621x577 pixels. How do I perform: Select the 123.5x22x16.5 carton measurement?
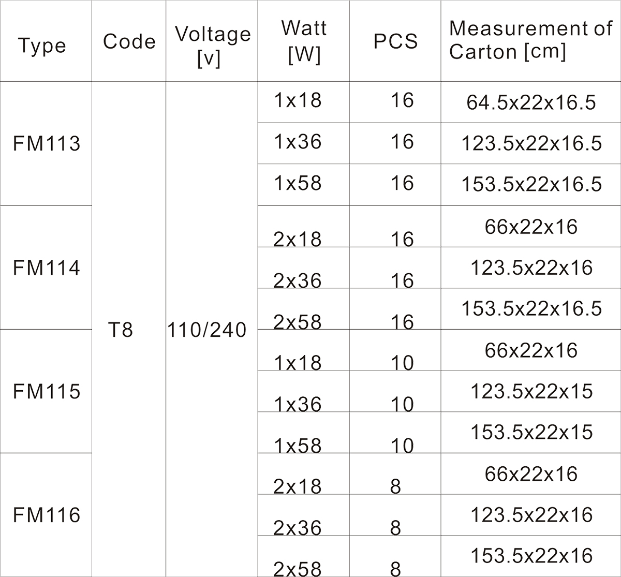531,143
